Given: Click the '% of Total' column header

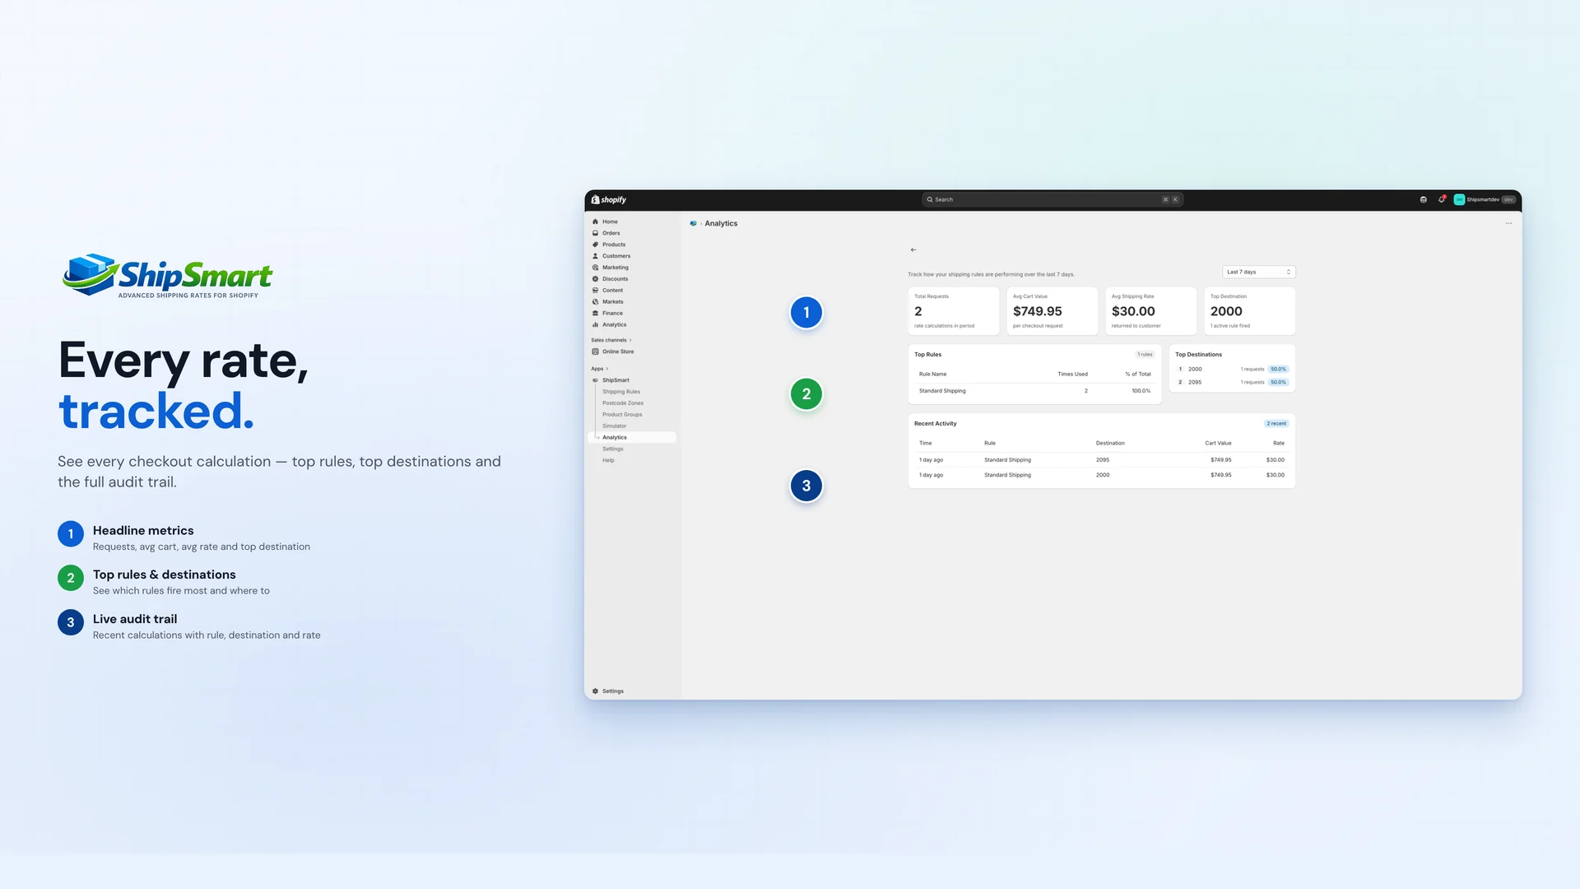Looking at the screenshot, I should (1138, 375).
